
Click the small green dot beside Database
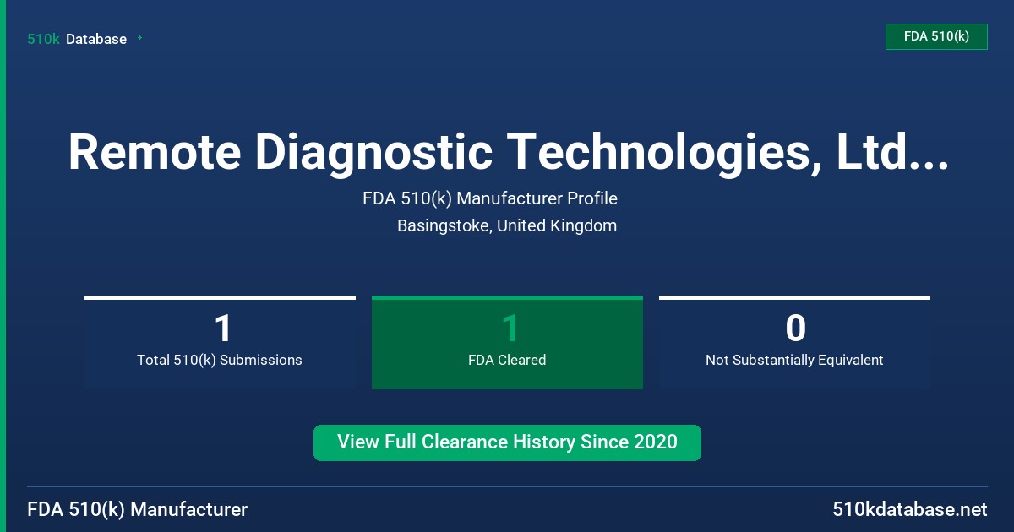[x=139, y=38]
